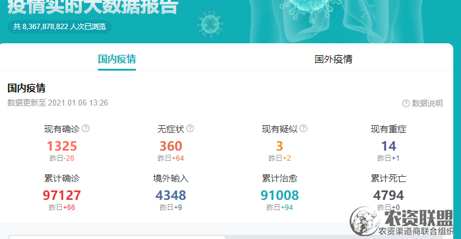Click the 国内疫情 section heading
The height and width of the screenshot is (239, 461).
point(27,88)
